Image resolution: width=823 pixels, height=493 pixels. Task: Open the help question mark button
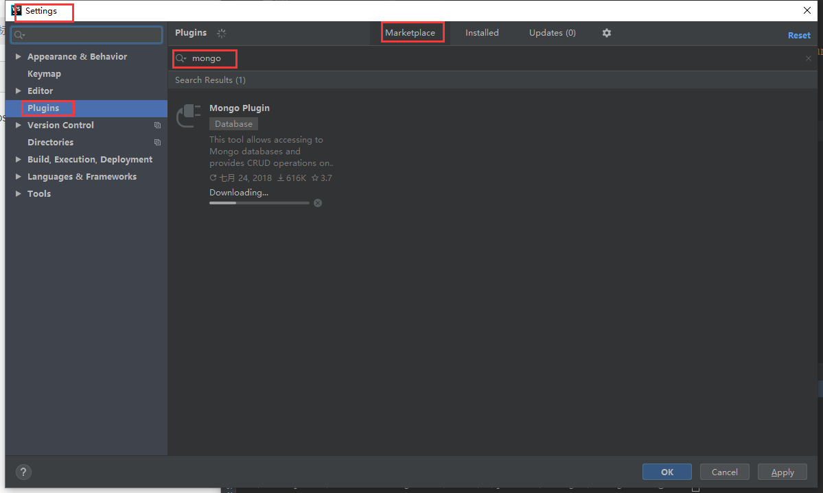click(x=23, y=472)
